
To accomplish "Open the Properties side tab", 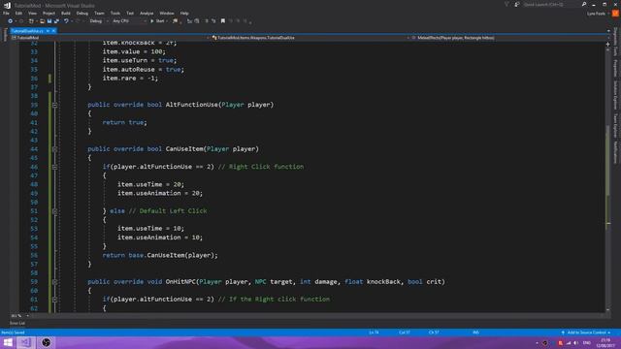I will tap(615, 68).
